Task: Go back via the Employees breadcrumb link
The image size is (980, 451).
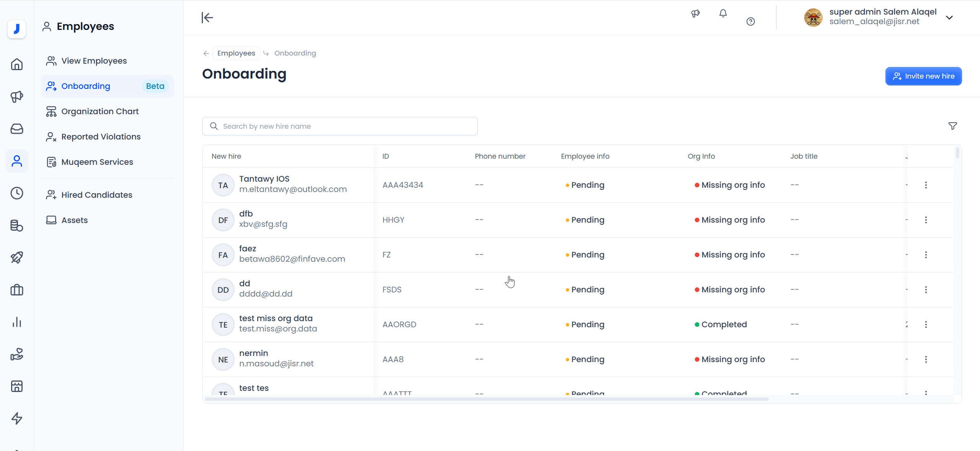Action: coord(236,53)
